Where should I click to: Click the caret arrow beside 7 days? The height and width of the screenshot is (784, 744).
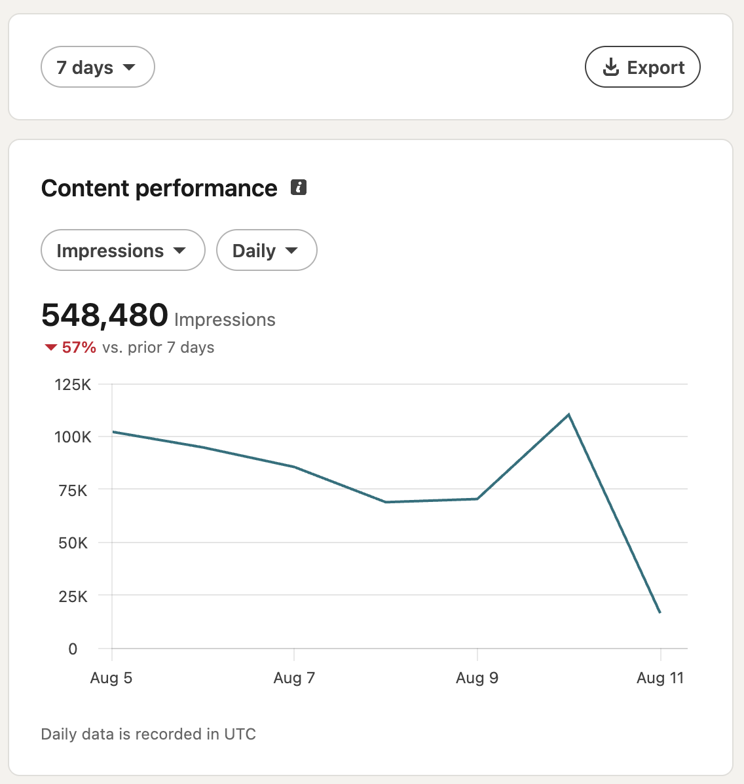coord(129,67)
